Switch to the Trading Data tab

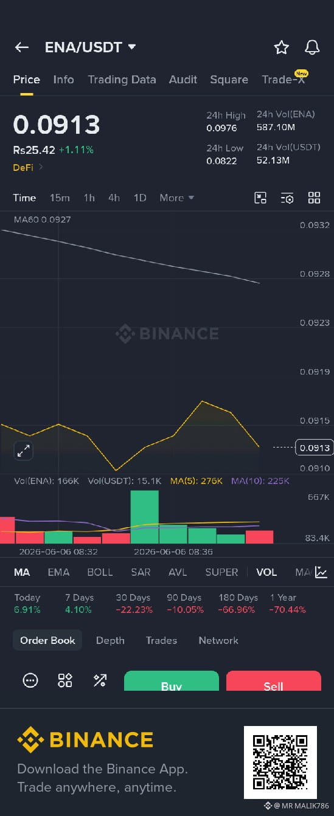(x=122, y=80)
